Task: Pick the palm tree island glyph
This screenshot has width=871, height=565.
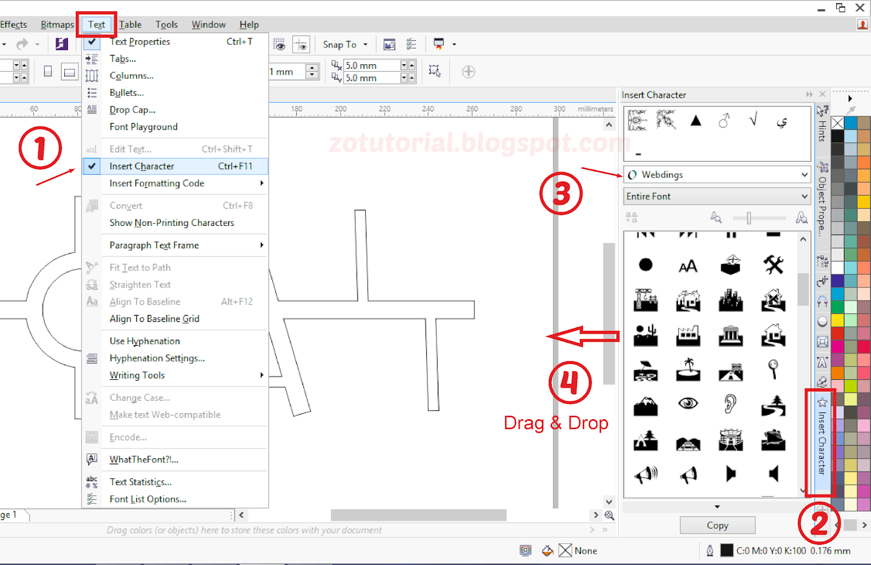Action: point(688,369)
